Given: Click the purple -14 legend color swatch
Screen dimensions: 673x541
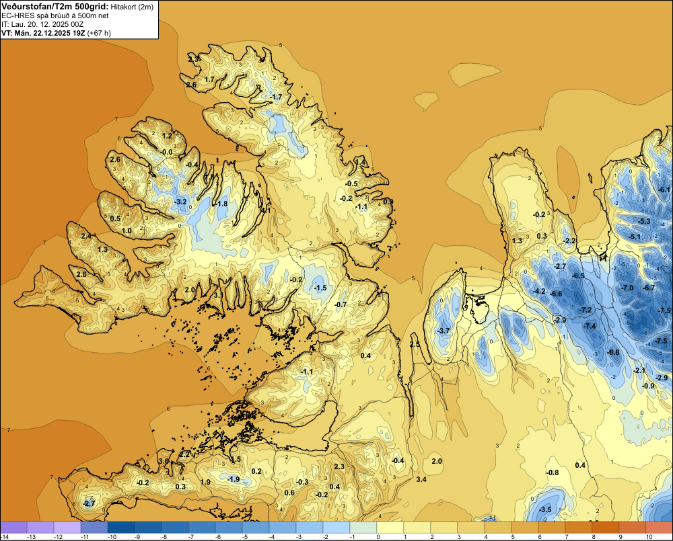Looking at the screenshot, I should (13, 527).
